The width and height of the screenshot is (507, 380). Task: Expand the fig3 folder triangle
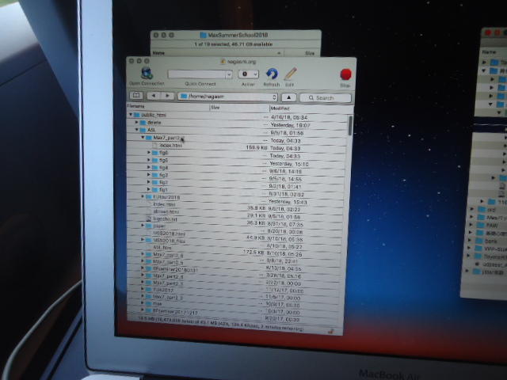149,174
